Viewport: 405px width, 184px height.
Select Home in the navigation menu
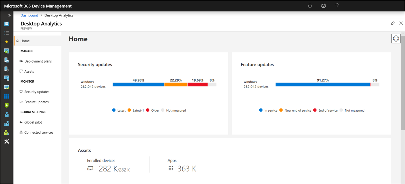[x=25, y=41]
